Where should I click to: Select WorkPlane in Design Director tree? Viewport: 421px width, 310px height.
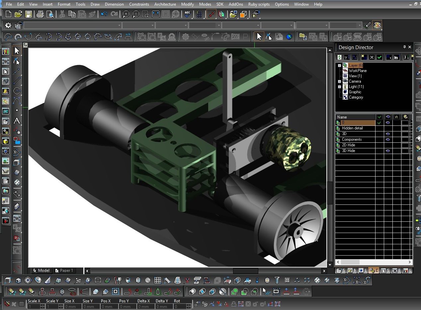[357, 71]
